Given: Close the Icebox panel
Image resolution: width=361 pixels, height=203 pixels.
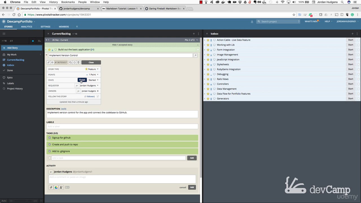Looking at the screenshot, I should point(207,34).
